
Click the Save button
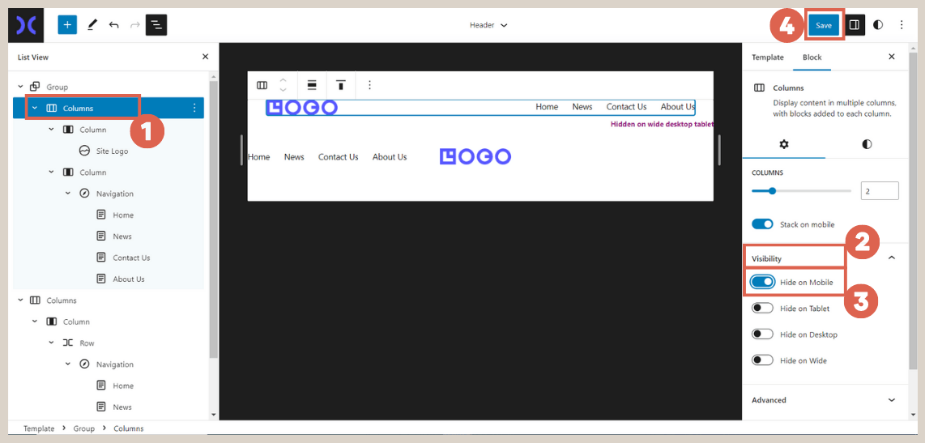click(x=824, y=25)
